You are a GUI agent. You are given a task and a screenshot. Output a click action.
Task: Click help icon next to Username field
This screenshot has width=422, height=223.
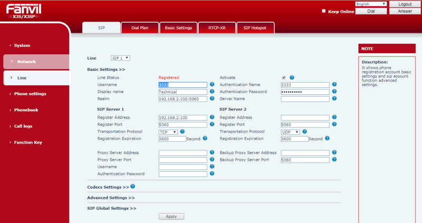pyautogui.click(x=212, y=84)
